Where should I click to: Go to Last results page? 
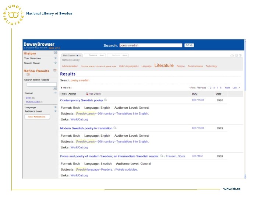tap(236, 88)
